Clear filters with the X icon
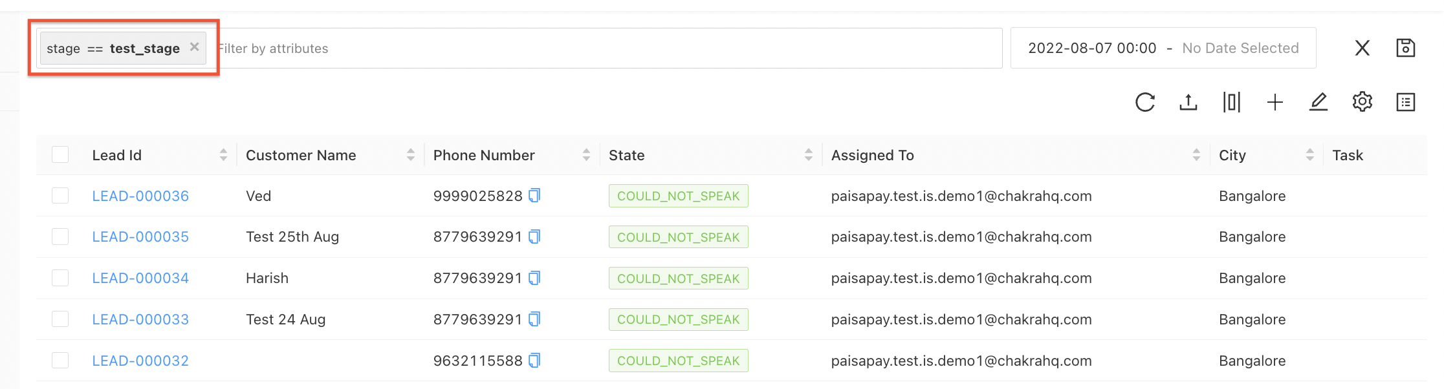 [1362, 48]
